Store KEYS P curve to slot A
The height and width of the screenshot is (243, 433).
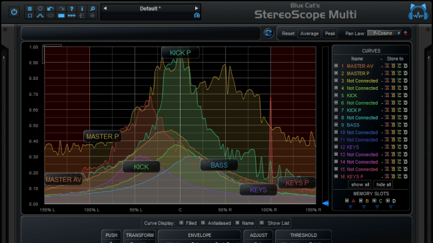click(x=387, y=176)
